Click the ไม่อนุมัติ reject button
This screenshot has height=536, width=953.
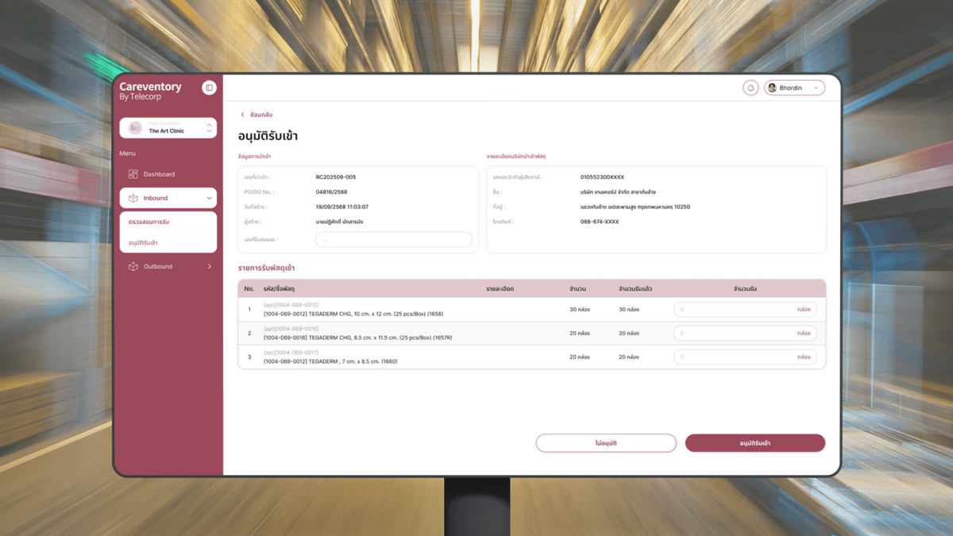[606, 443]
